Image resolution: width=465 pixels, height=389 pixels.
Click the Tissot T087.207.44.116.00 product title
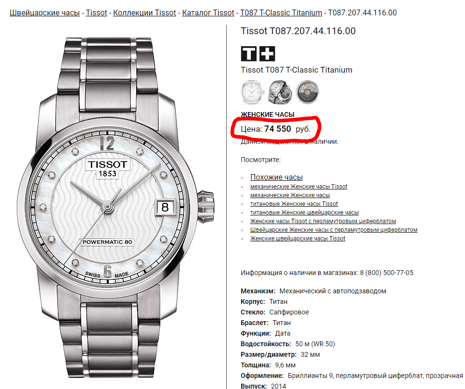coord(298,31)
